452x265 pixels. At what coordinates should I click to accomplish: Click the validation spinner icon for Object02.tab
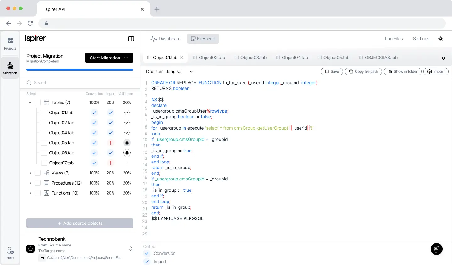point(127,123)
